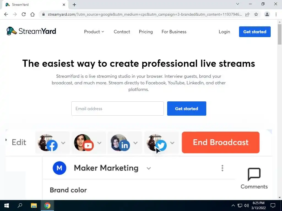Focus the Email address input field
The height and width of the screenshot is (211, 282).
(117, 109)
